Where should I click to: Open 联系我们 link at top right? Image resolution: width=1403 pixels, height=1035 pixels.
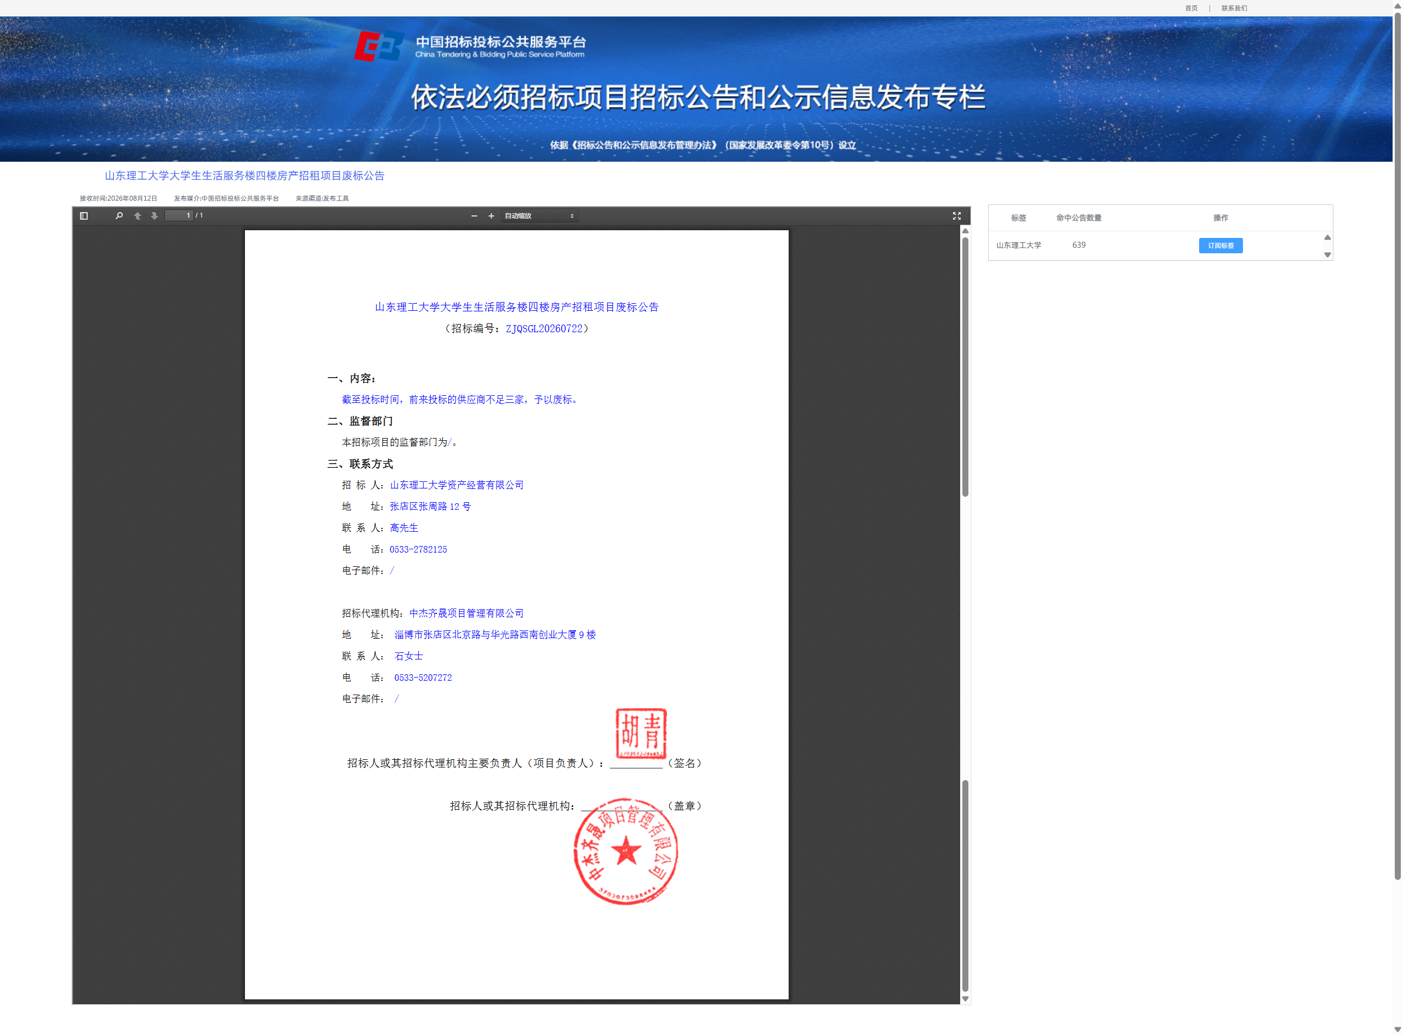1234,8
